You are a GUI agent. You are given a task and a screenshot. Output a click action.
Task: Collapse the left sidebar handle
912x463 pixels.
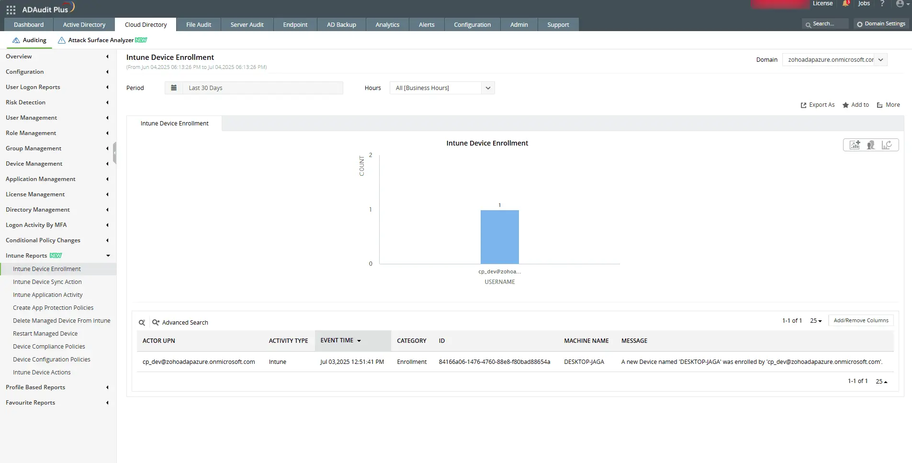(x=115, y=153)
